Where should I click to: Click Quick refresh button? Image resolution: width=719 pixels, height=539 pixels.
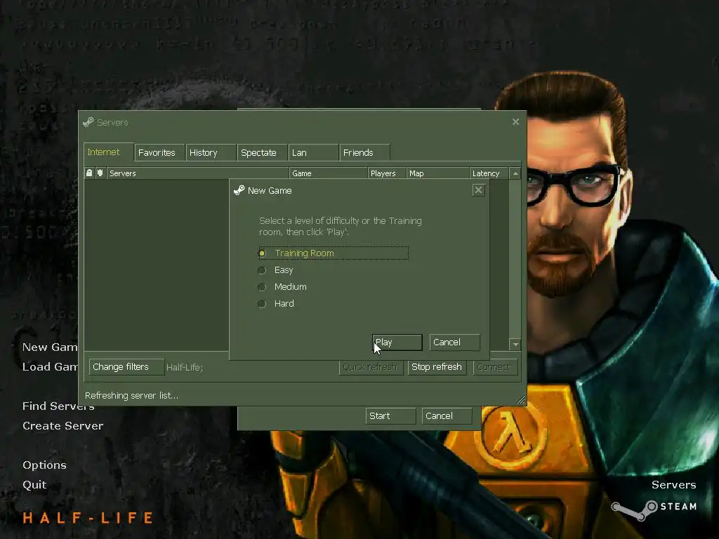[371, 366]
